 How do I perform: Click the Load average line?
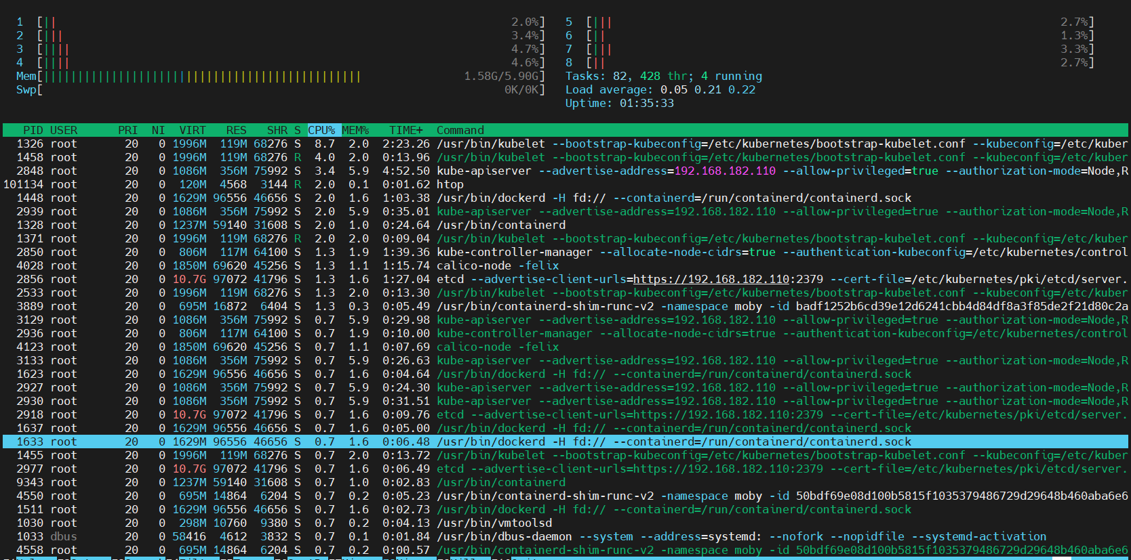(x=660, y=89)
